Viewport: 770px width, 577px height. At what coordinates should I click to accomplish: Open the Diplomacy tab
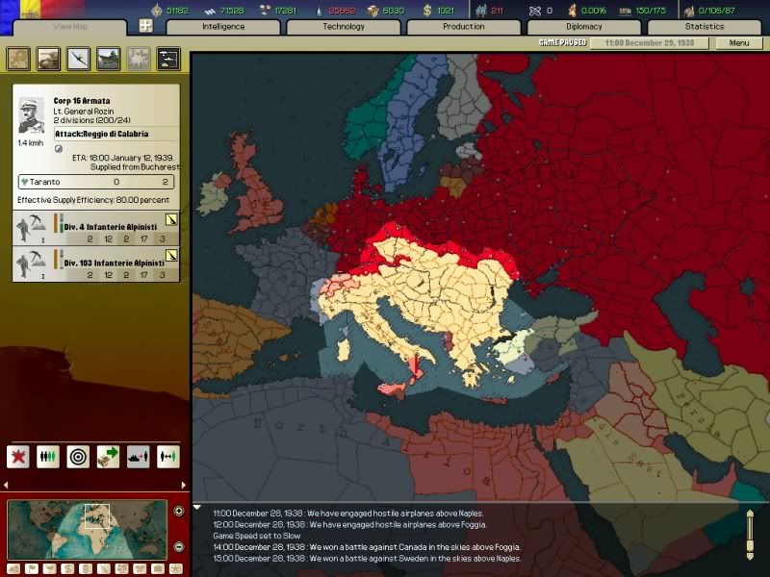point(584,27)
